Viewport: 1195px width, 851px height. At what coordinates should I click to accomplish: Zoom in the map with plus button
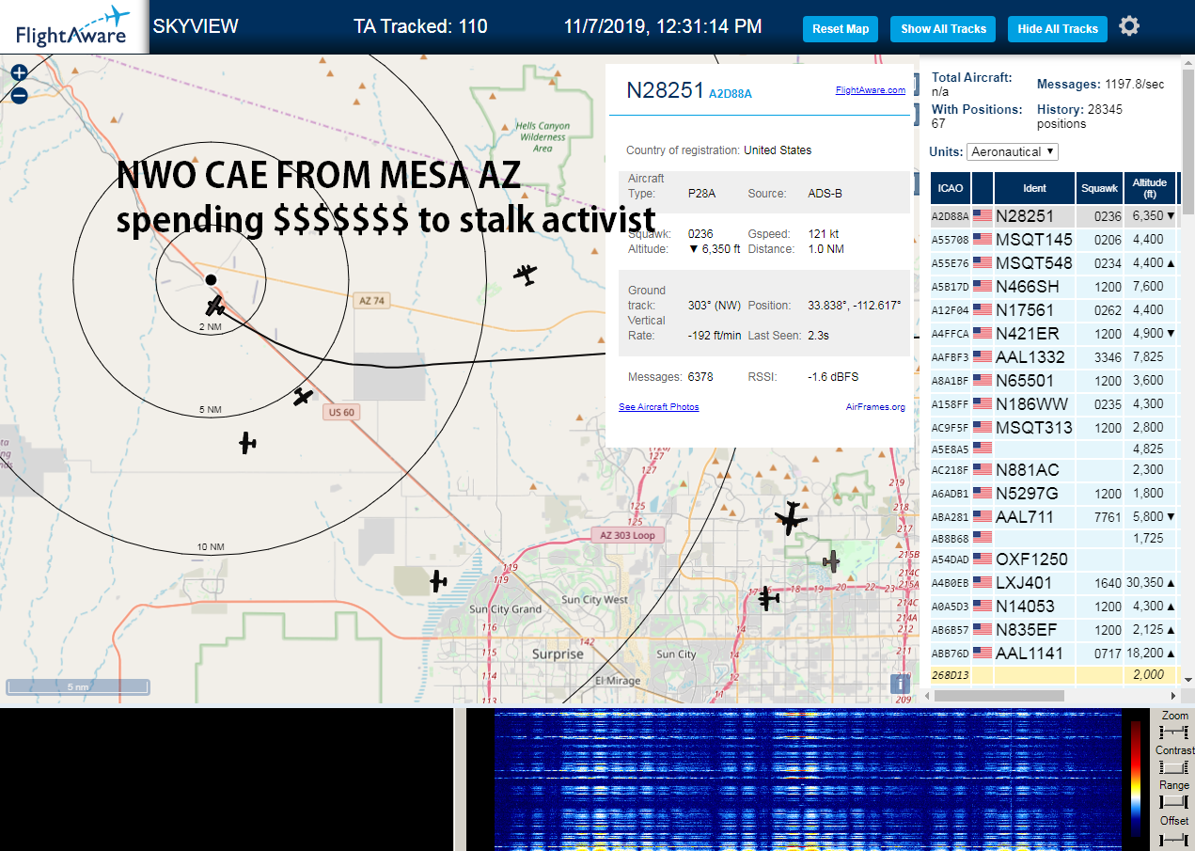(20, 72)
